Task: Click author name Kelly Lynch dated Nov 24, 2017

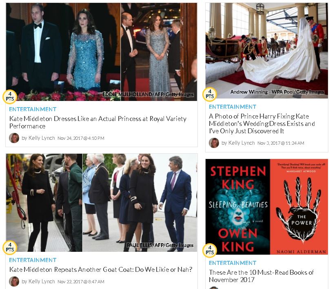Action: pyautogui.click(x=42, y=138)
